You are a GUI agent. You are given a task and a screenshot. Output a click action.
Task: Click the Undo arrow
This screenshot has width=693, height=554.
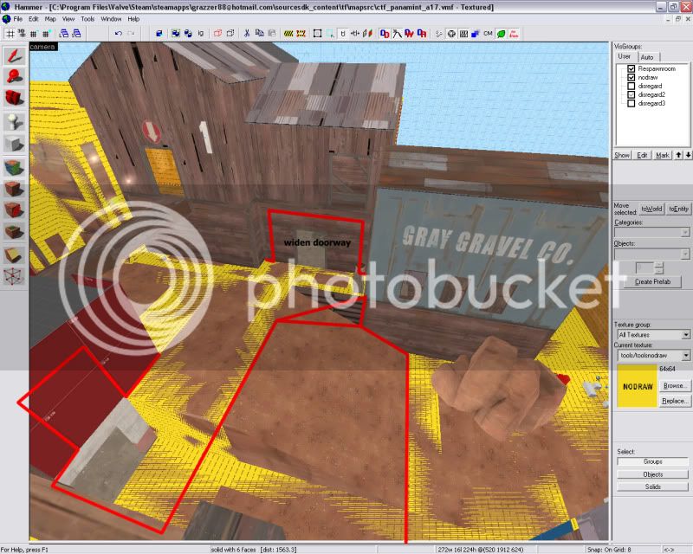[x=118, y=34]
